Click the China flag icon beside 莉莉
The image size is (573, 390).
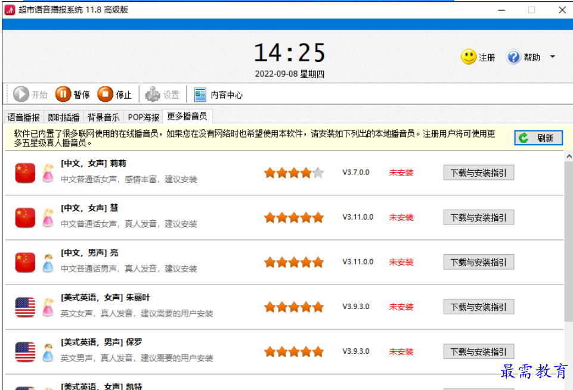[25, 173]
